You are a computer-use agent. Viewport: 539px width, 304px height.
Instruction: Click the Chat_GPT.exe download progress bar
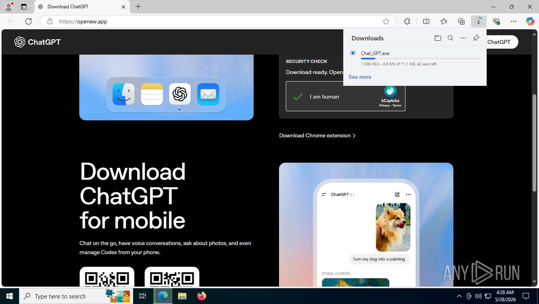pyautogui.click(x=420, y=59)
